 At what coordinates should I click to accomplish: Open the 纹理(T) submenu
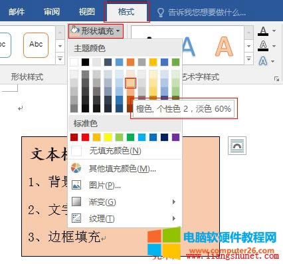click(125, 219)
